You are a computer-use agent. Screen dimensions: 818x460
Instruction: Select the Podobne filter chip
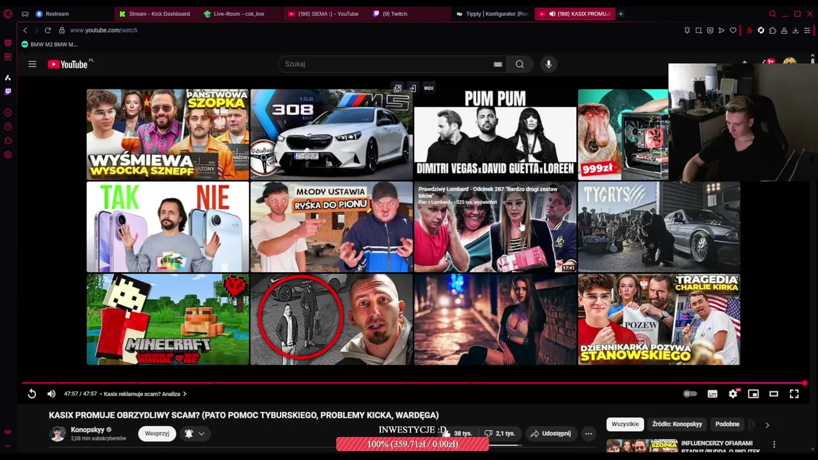click(727, 424)
